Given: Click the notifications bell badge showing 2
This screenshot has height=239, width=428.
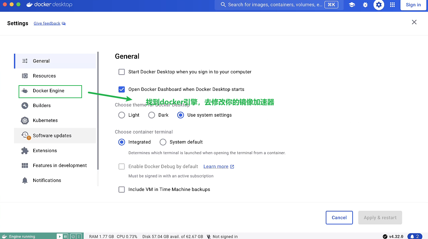Looking at the screenshot, I should (415, 236).
